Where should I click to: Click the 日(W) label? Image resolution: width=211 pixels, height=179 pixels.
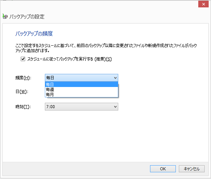point(21,91)
